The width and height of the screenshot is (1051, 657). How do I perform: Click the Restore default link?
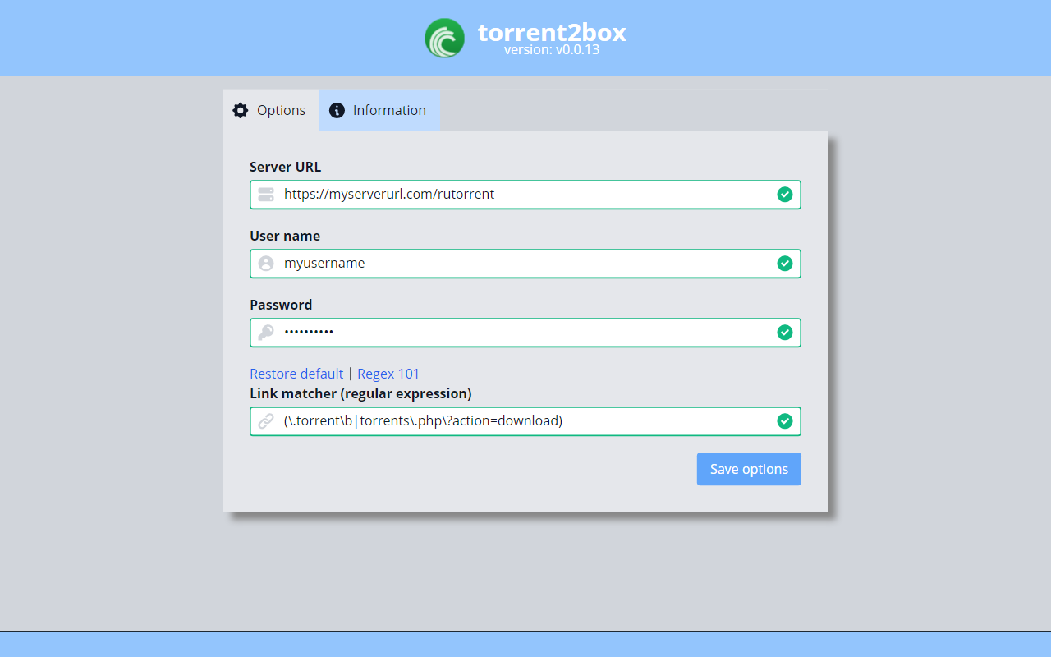(x=296, y=373)
